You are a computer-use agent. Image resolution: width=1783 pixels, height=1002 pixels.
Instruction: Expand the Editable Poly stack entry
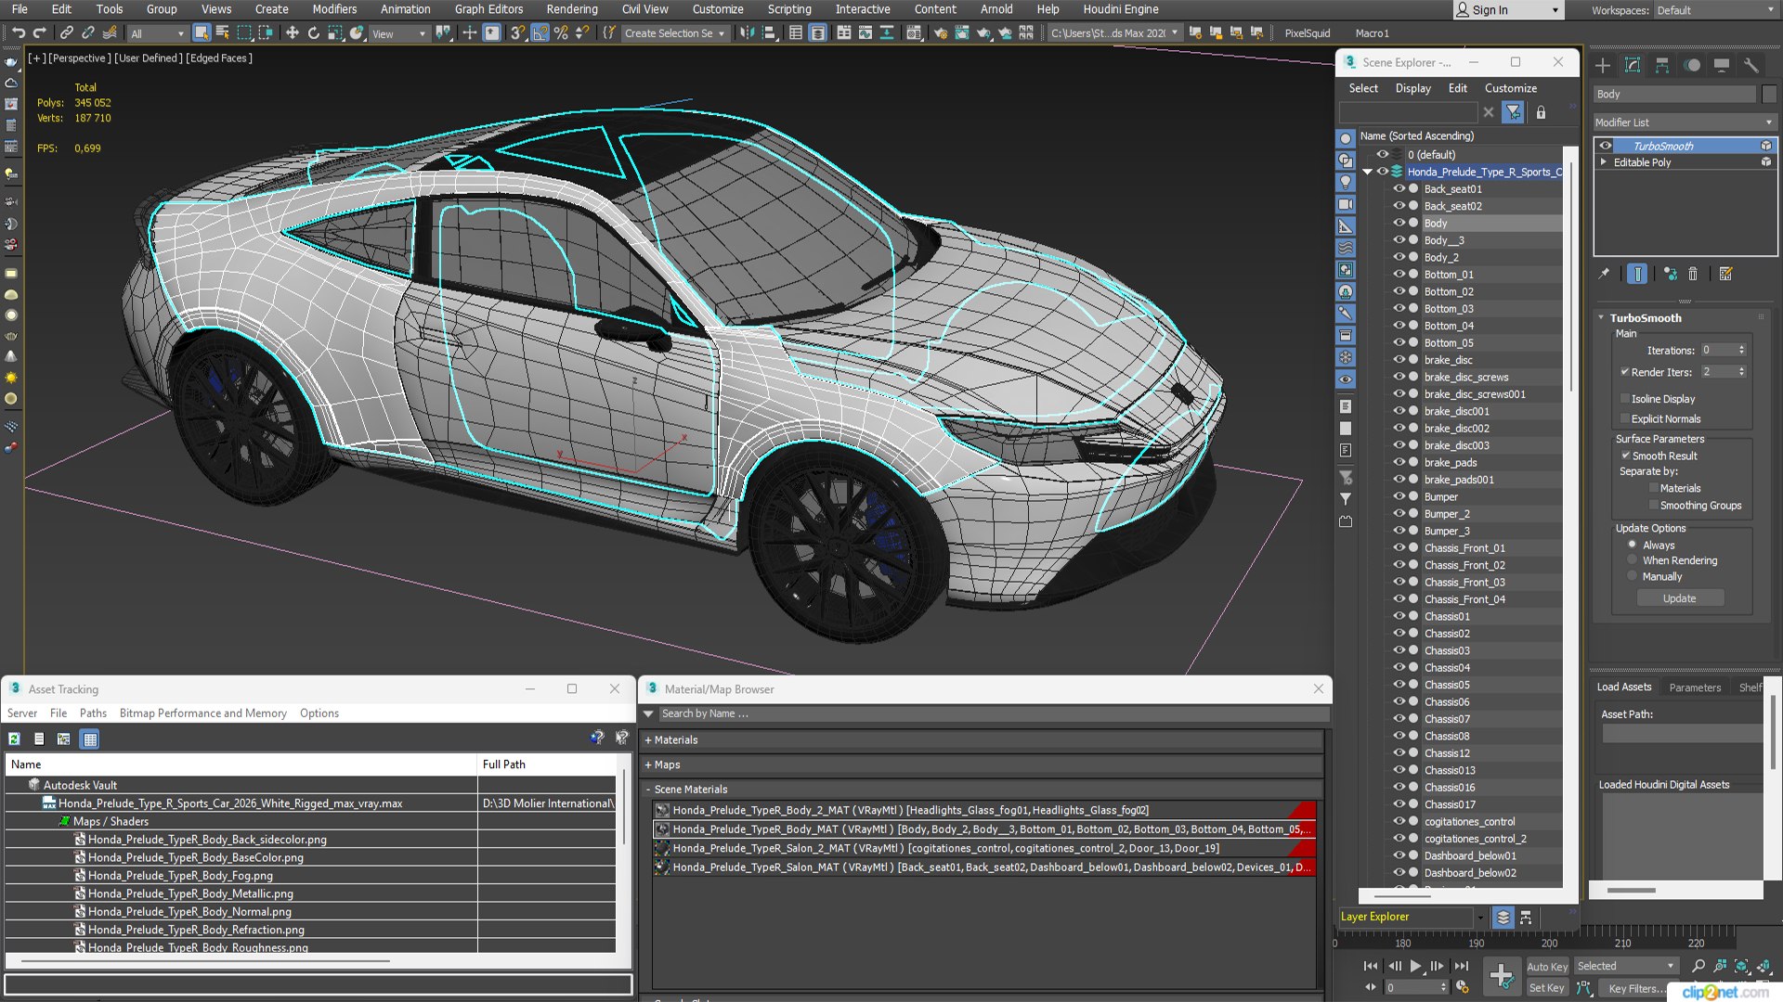(x=1604, y=161)
